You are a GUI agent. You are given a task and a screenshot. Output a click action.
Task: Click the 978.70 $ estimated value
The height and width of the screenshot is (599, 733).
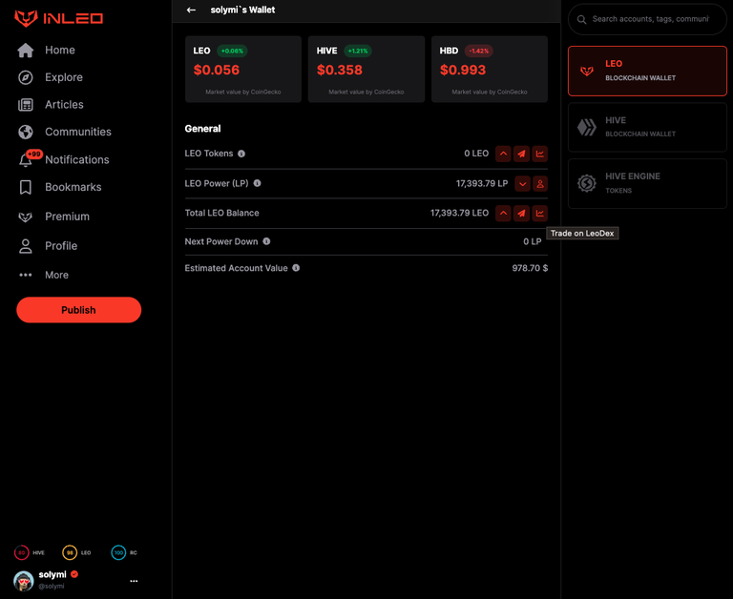[x=530, y=268]
